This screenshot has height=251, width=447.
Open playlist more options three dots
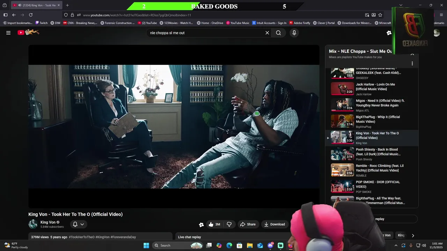point(412,63)
